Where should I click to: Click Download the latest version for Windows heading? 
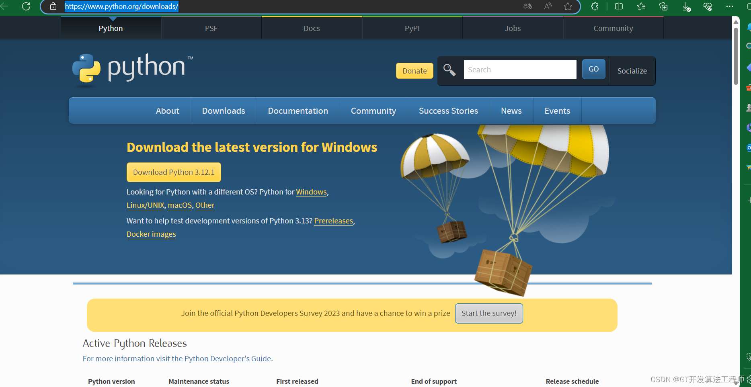[252, 147]
